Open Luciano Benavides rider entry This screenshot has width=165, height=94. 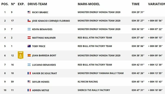[x=44, y=65]
